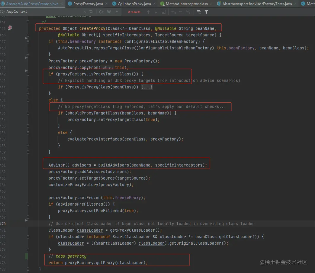Switch to CglibAopProxy.java tab
The image size is (315, 273).
pos(134,4)
